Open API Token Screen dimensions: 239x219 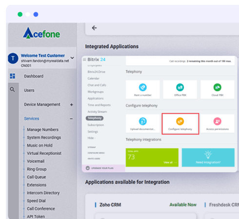(x=36, y=217)
